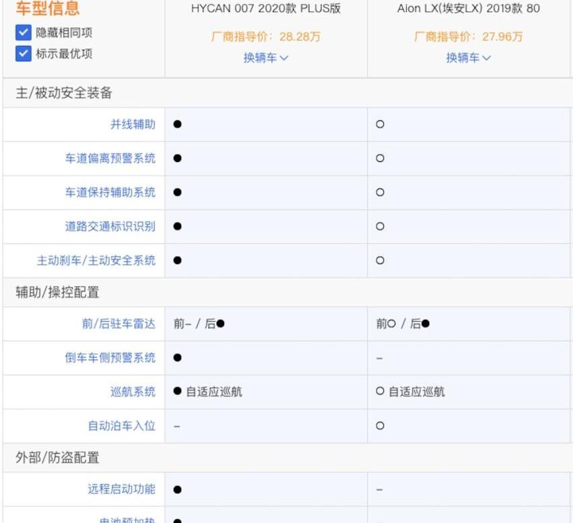
Task: Click Aion LX optional circle for 并线辅助
Action: (x=380, y=124)
